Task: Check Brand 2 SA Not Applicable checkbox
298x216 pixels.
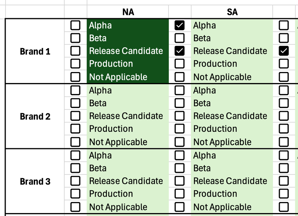Action: click(x=179, y=142)
